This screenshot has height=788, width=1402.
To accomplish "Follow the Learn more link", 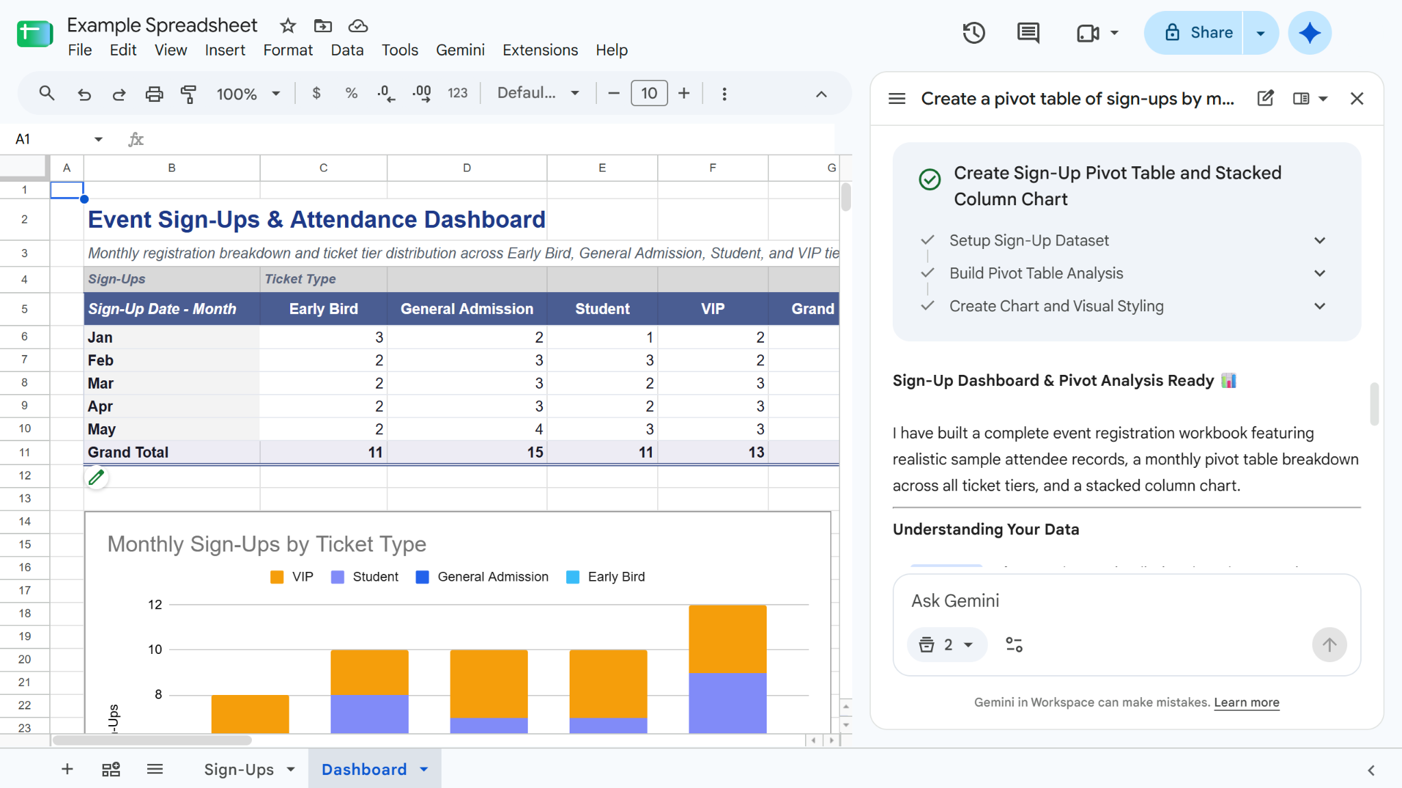I will click(1247, 702).
